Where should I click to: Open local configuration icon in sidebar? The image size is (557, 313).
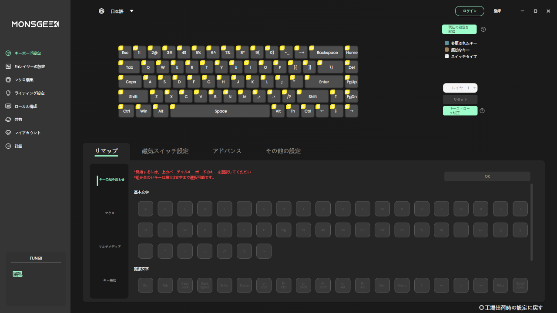point(8,107)
